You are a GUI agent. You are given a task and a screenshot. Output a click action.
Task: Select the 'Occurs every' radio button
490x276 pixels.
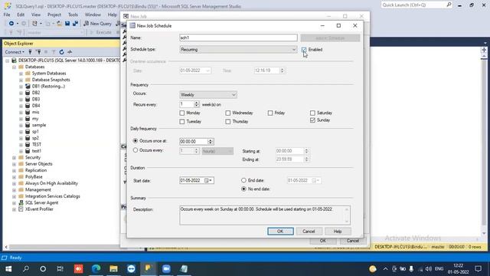(x=136, y=150)
